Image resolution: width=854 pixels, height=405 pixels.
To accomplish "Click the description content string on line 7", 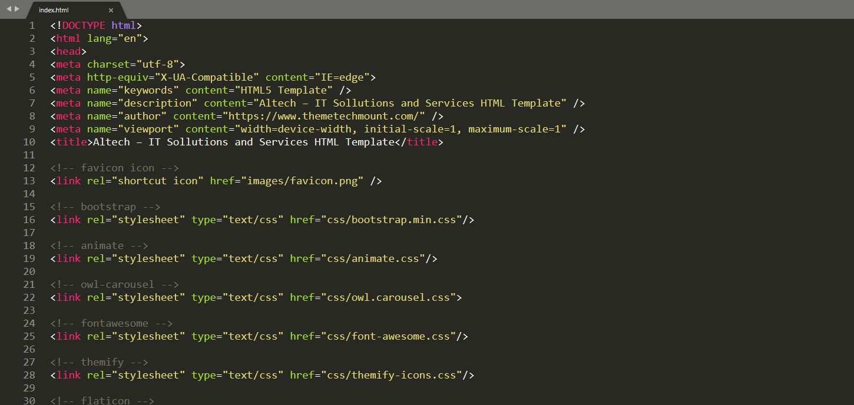I will [410, 103].
